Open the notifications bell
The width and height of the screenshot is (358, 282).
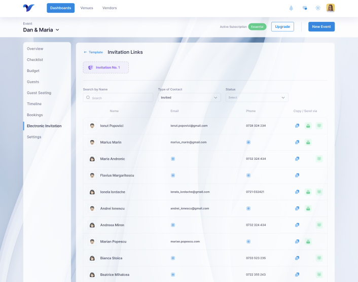(291, 8)
